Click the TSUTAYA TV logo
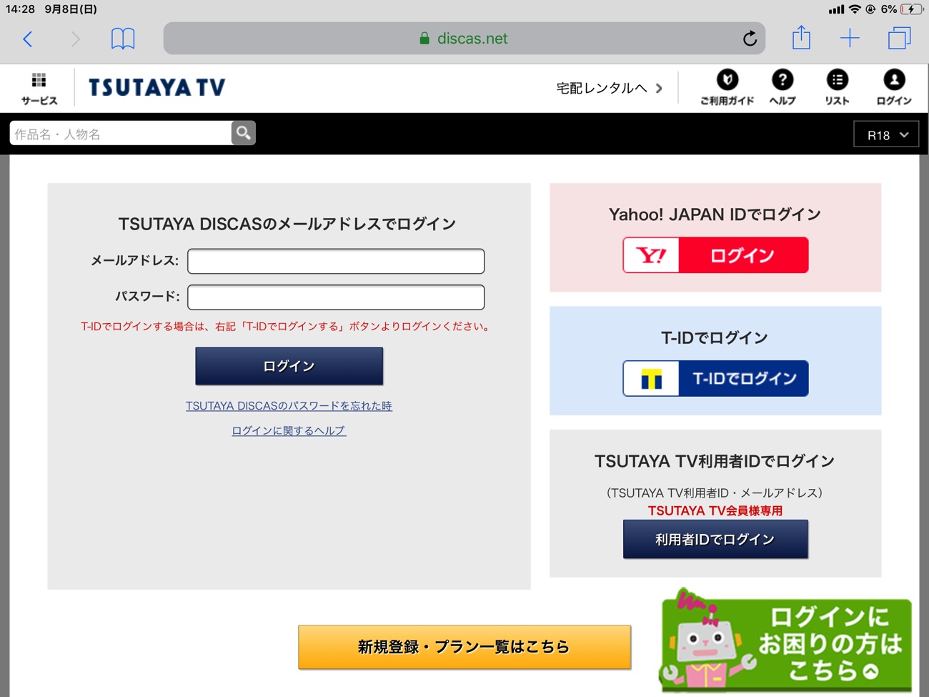929x697 pixels. tap(157, 88)
